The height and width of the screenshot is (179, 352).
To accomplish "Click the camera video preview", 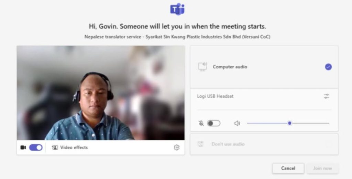I will tap(101, 93).
